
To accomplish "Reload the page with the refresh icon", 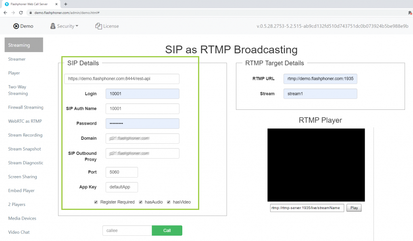I will pyautogui.click(x=21, y=13).
